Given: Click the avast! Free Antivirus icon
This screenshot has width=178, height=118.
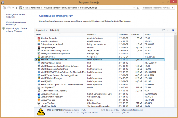Looking at the screenshot, I should pos(39,41).
